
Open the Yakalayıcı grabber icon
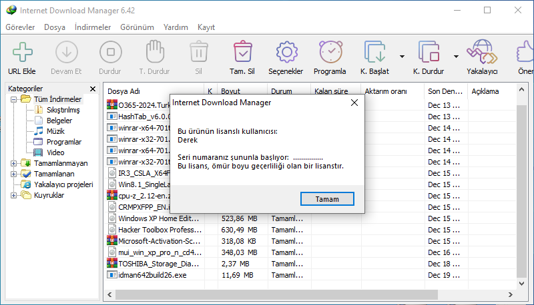pyautogui.click(x=482, y=52)
